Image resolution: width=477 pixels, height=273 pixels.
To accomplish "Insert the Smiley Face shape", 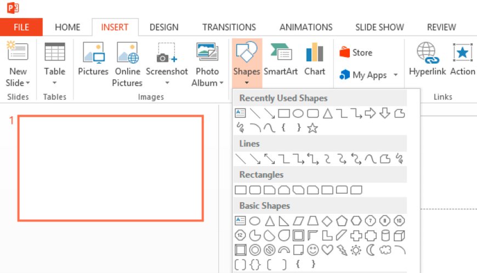I will 313,251.
